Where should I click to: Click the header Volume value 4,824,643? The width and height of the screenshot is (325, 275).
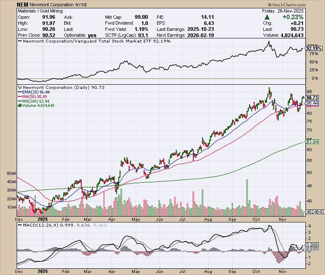pos(292,35)
